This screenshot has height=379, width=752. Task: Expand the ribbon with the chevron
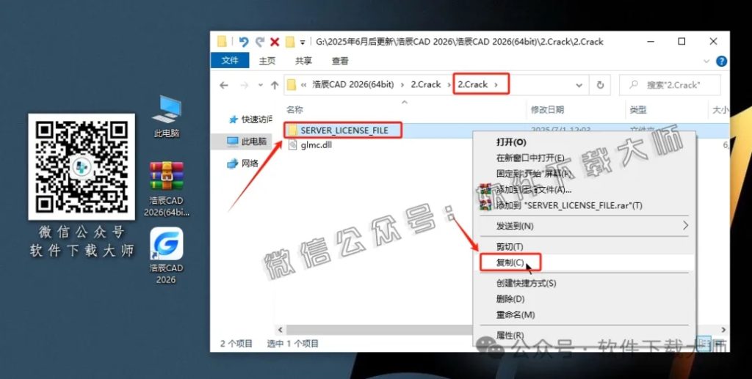(706, 62)
